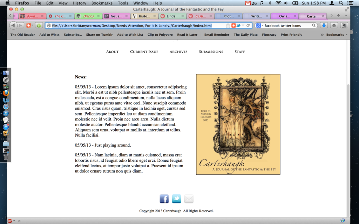Click the browser forward arrow button
The height and width of the screenshot is (224, 359).
[x=21, y=25]
